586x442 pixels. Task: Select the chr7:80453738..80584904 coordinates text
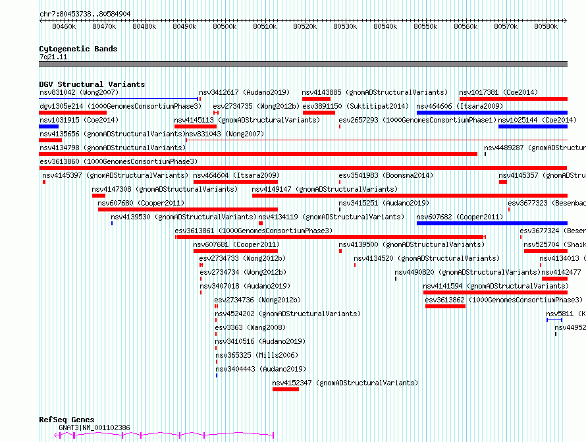(x=85, y=14)
